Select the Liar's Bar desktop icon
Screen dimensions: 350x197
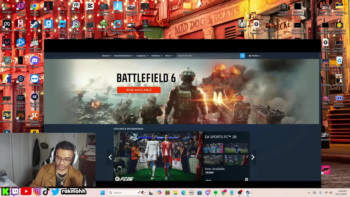pos(48,8)
